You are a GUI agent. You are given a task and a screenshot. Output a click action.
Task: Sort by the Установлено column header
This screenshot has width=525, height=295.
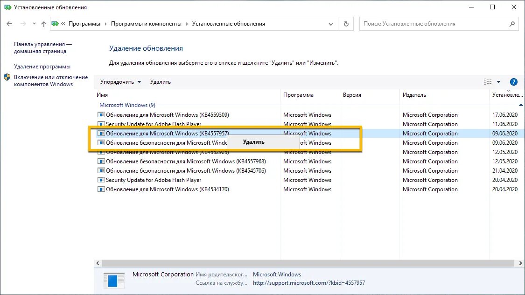(507, 95)
